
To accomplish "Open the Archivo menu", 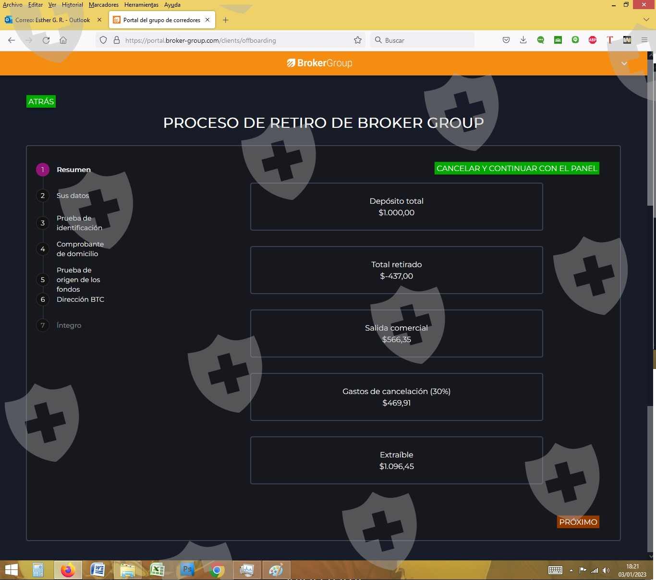I will 12,5.
